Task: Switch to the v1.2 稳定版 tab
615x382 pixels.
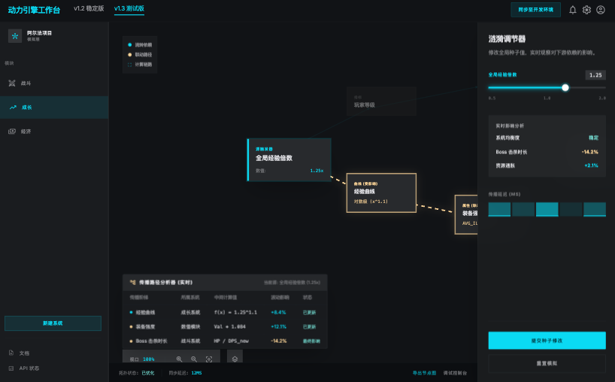Action: 89,8
